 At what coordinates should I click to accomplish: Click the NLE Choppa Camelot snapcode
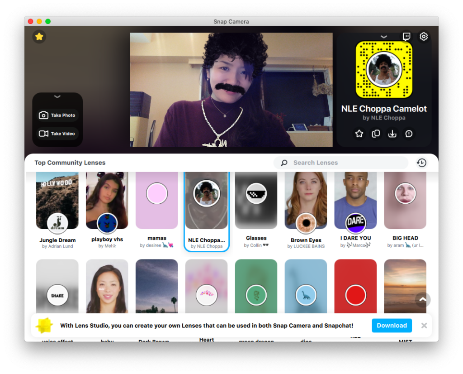[x=383, y=69]
